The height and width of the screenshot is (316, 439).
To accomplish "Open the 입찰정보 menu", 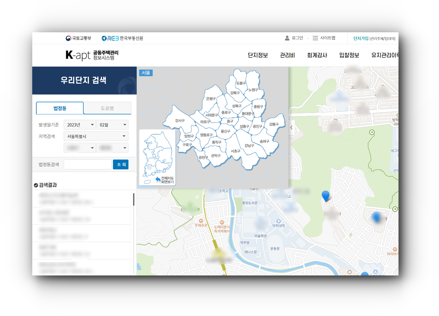I will click(x=349, y=55).
